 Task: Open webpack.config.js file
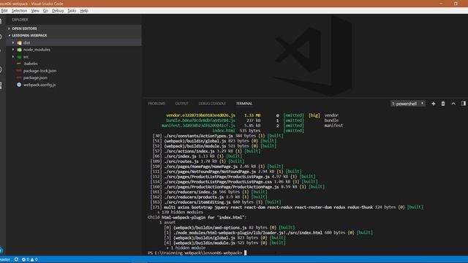[74, 85]
